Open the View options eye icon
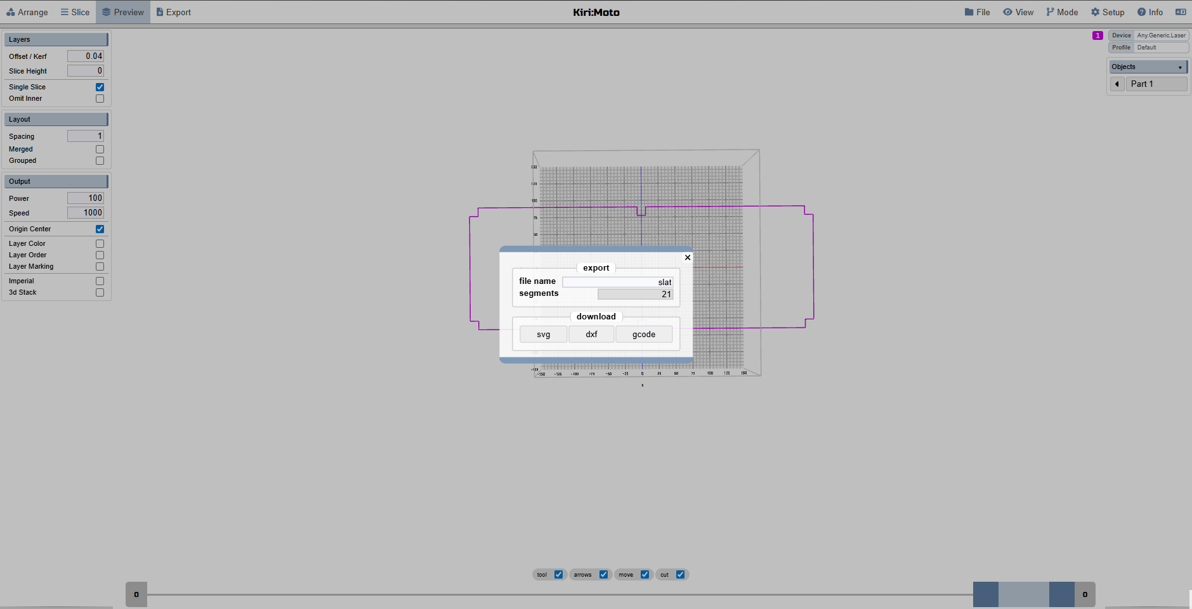1192x609 pixels. 1008,11
